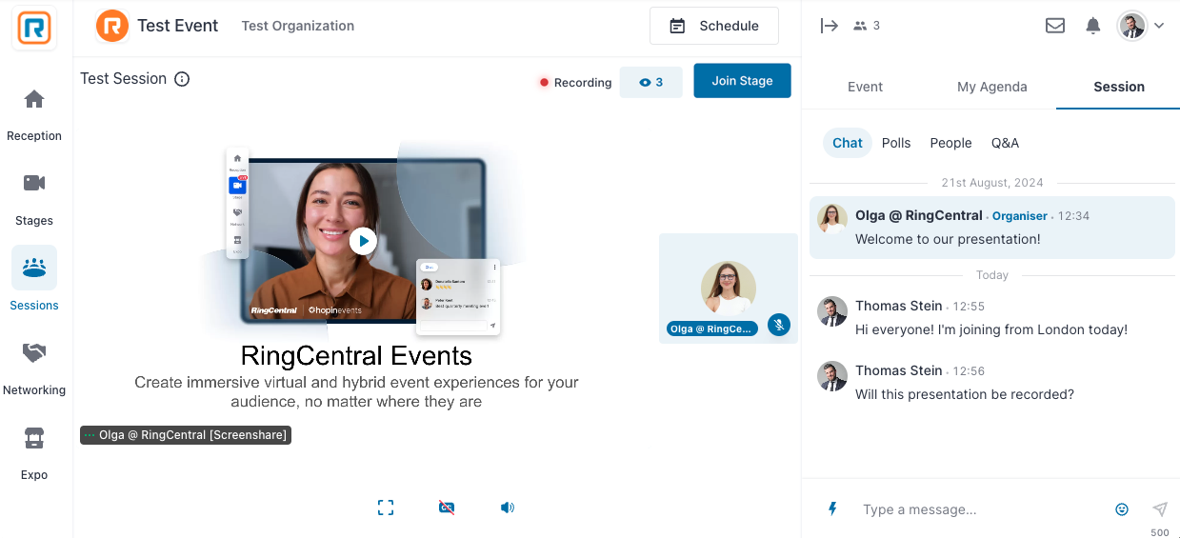
Task: Click the Organiser badge label
Action: 1020,216
